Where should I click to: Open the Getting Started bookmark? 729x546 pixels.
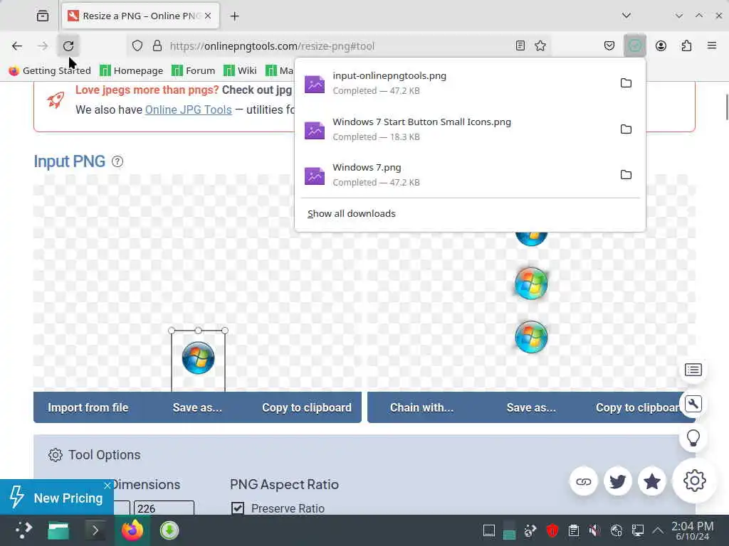click(x=50, y=70)
